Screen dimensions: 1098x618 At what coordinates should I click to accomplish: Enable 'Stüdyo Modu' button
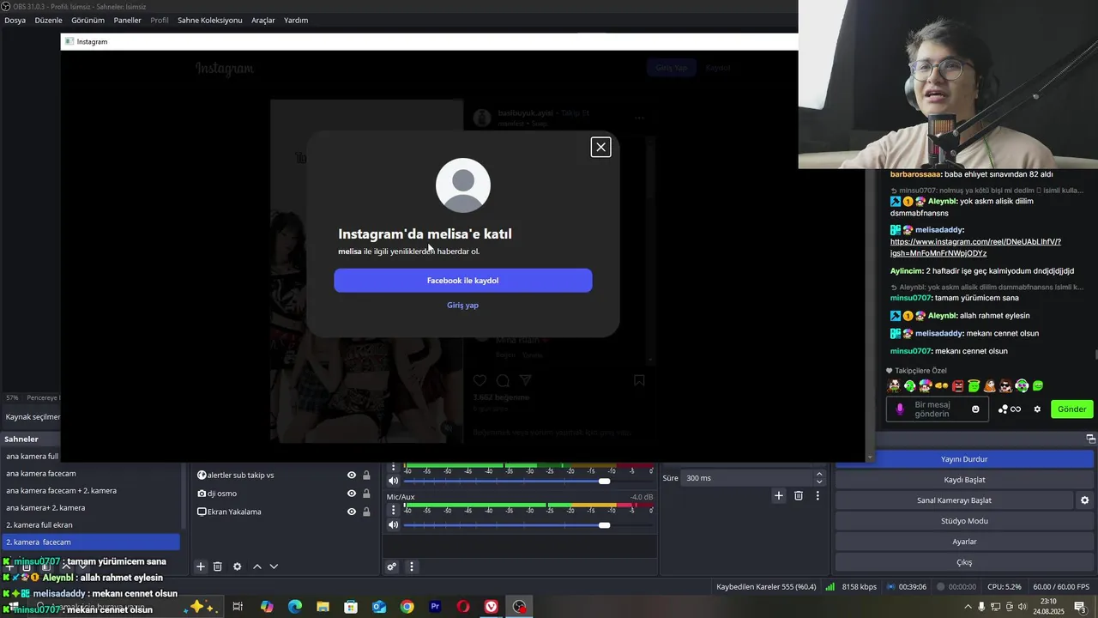point(964,521)
